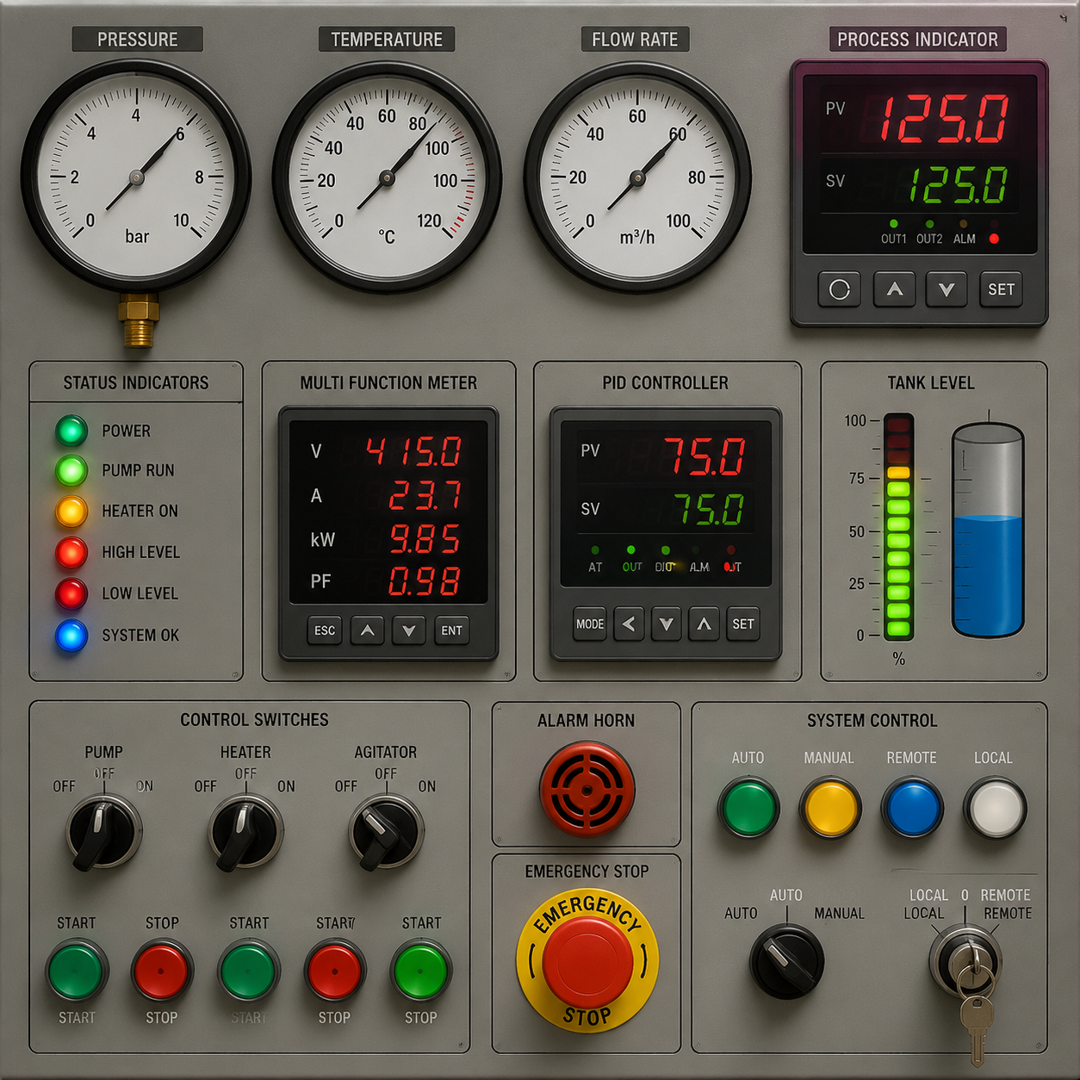Viewport: 1080px width, 1080px height.
Task: Click the blue liquid tank graphic
Action: click(x=988, y=531)
